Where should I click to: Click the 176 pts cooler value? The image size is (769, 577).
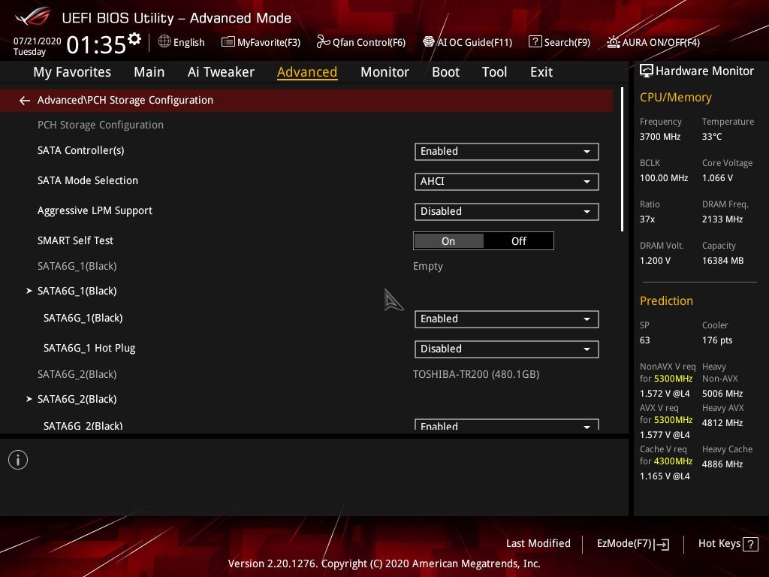pos(717,340)
